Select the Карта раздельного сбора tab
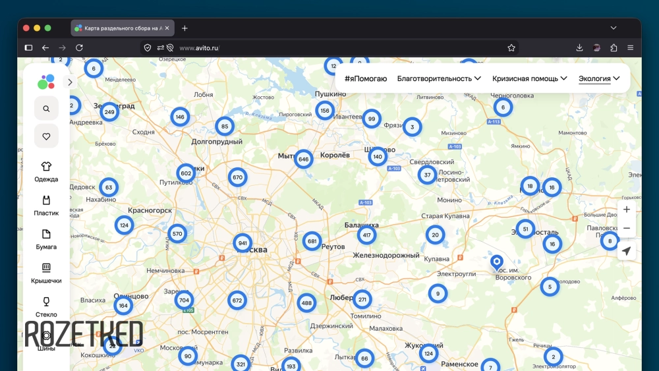 (123, 28)
